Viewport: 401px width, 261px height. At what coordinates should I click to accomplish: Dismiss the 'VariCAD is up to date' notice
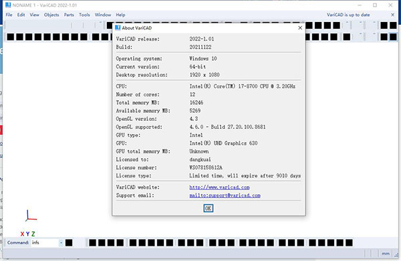pos(392,15)
